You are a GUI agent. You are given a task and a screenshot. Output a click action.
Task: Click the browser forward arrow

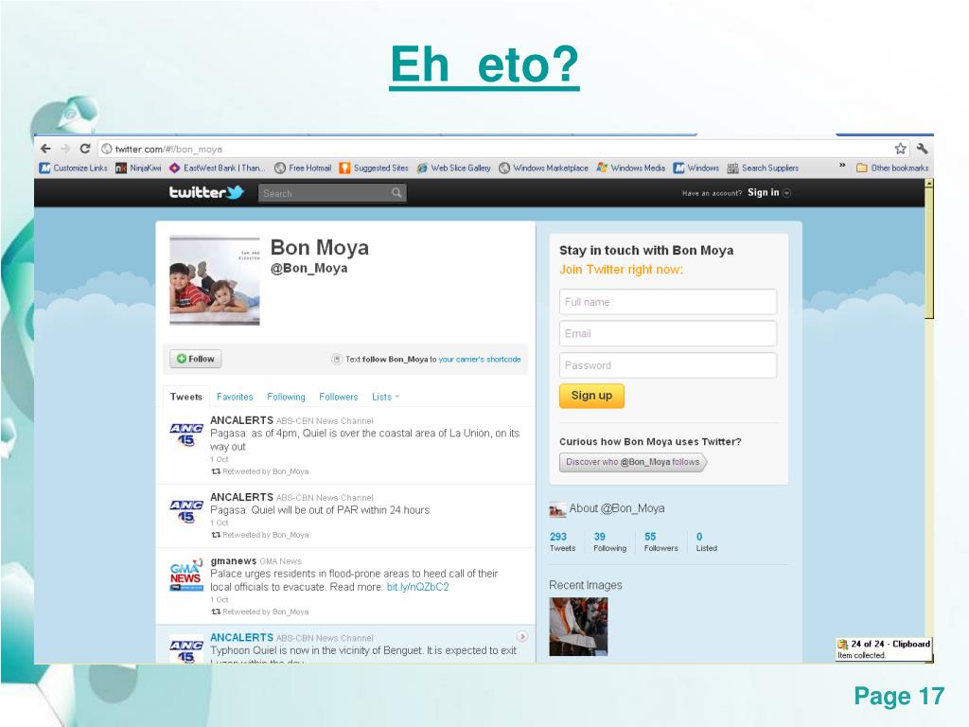click(65, 149)
